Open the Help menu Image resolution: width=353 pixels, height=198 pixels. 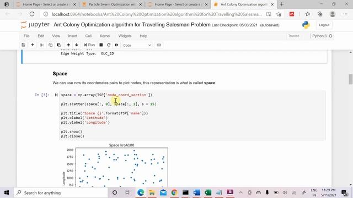click(143, 36)
